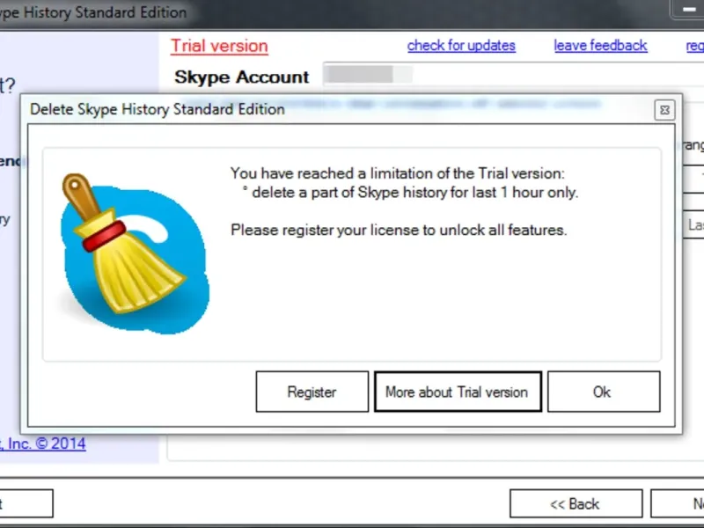
Task: Click the broom Skype logo image
Action: pos(135,253)
